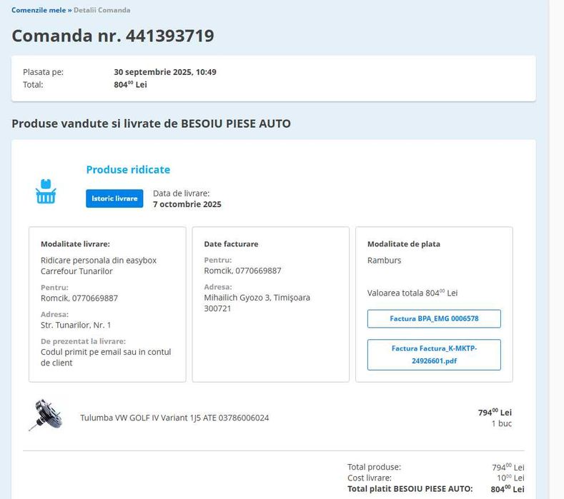Click the Tulumba brake booster product thumbnail
564x499 pixels.
point(46,415)
